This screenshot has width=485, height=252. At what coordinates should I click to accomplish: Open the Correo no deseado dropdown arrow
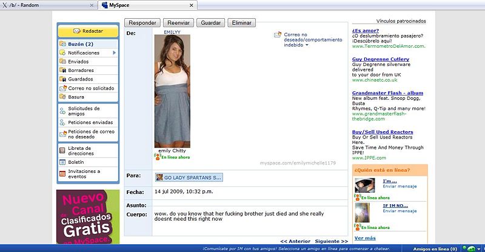307,45
